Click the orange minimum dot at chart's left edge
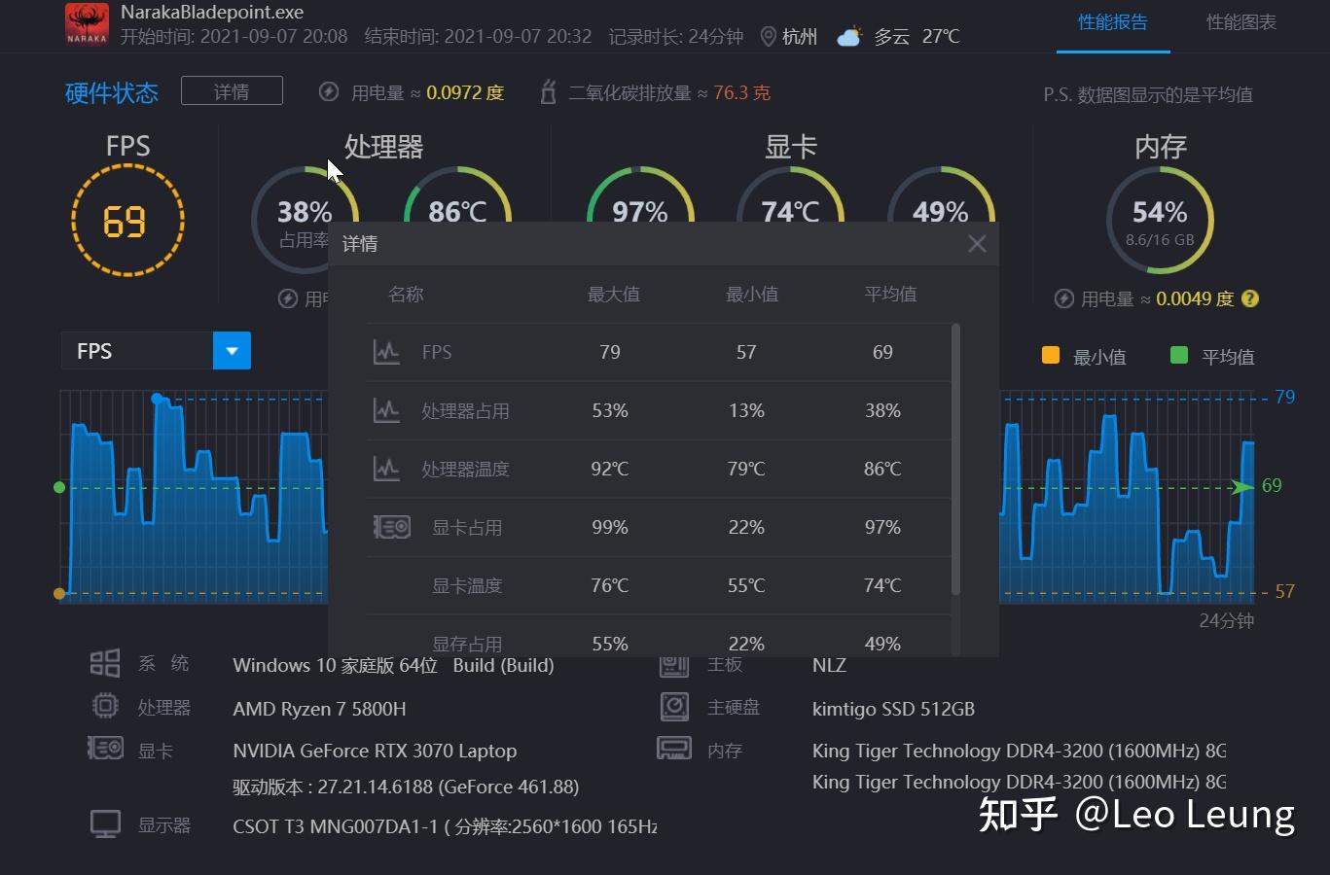Screen dimensions: 1330x875 (x=59, y=593)
